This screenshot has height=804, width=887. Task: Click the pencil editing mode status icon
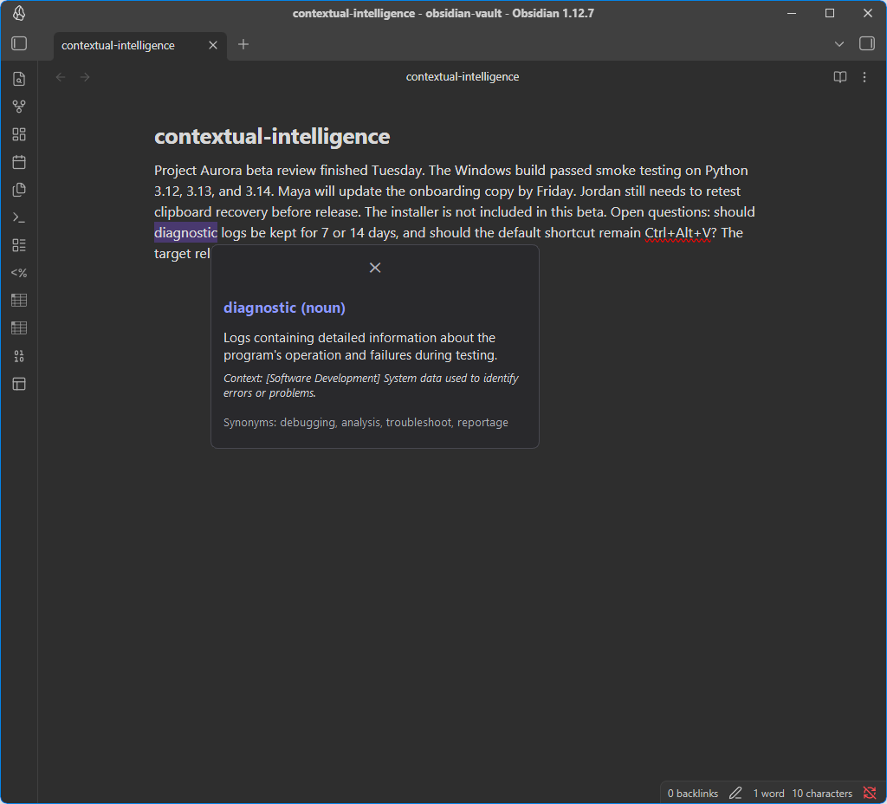(x=735, y=794)
